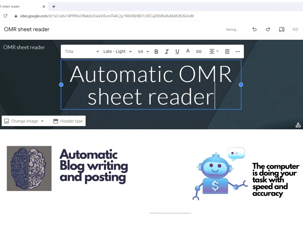Viewport: 303px width, 227px height.
Task: Redo the last action
Action: (268, 29)
